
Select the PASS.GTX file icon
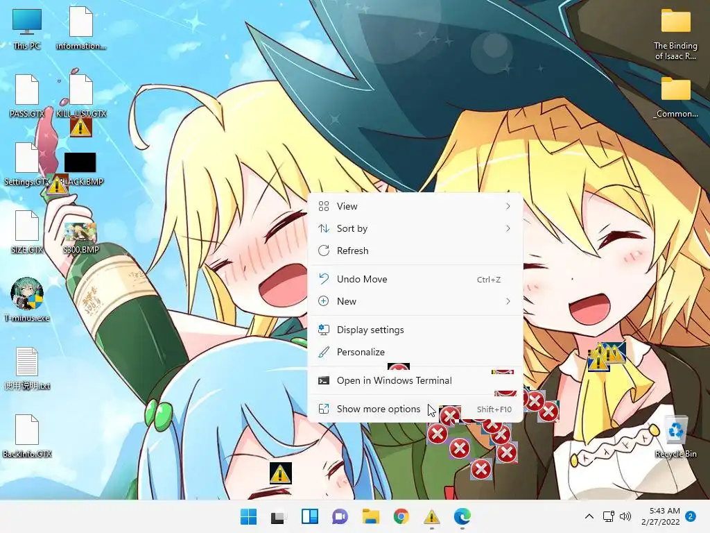[27, 96]
